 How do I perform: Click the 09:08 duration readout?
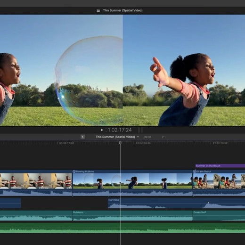click(147, 137)
